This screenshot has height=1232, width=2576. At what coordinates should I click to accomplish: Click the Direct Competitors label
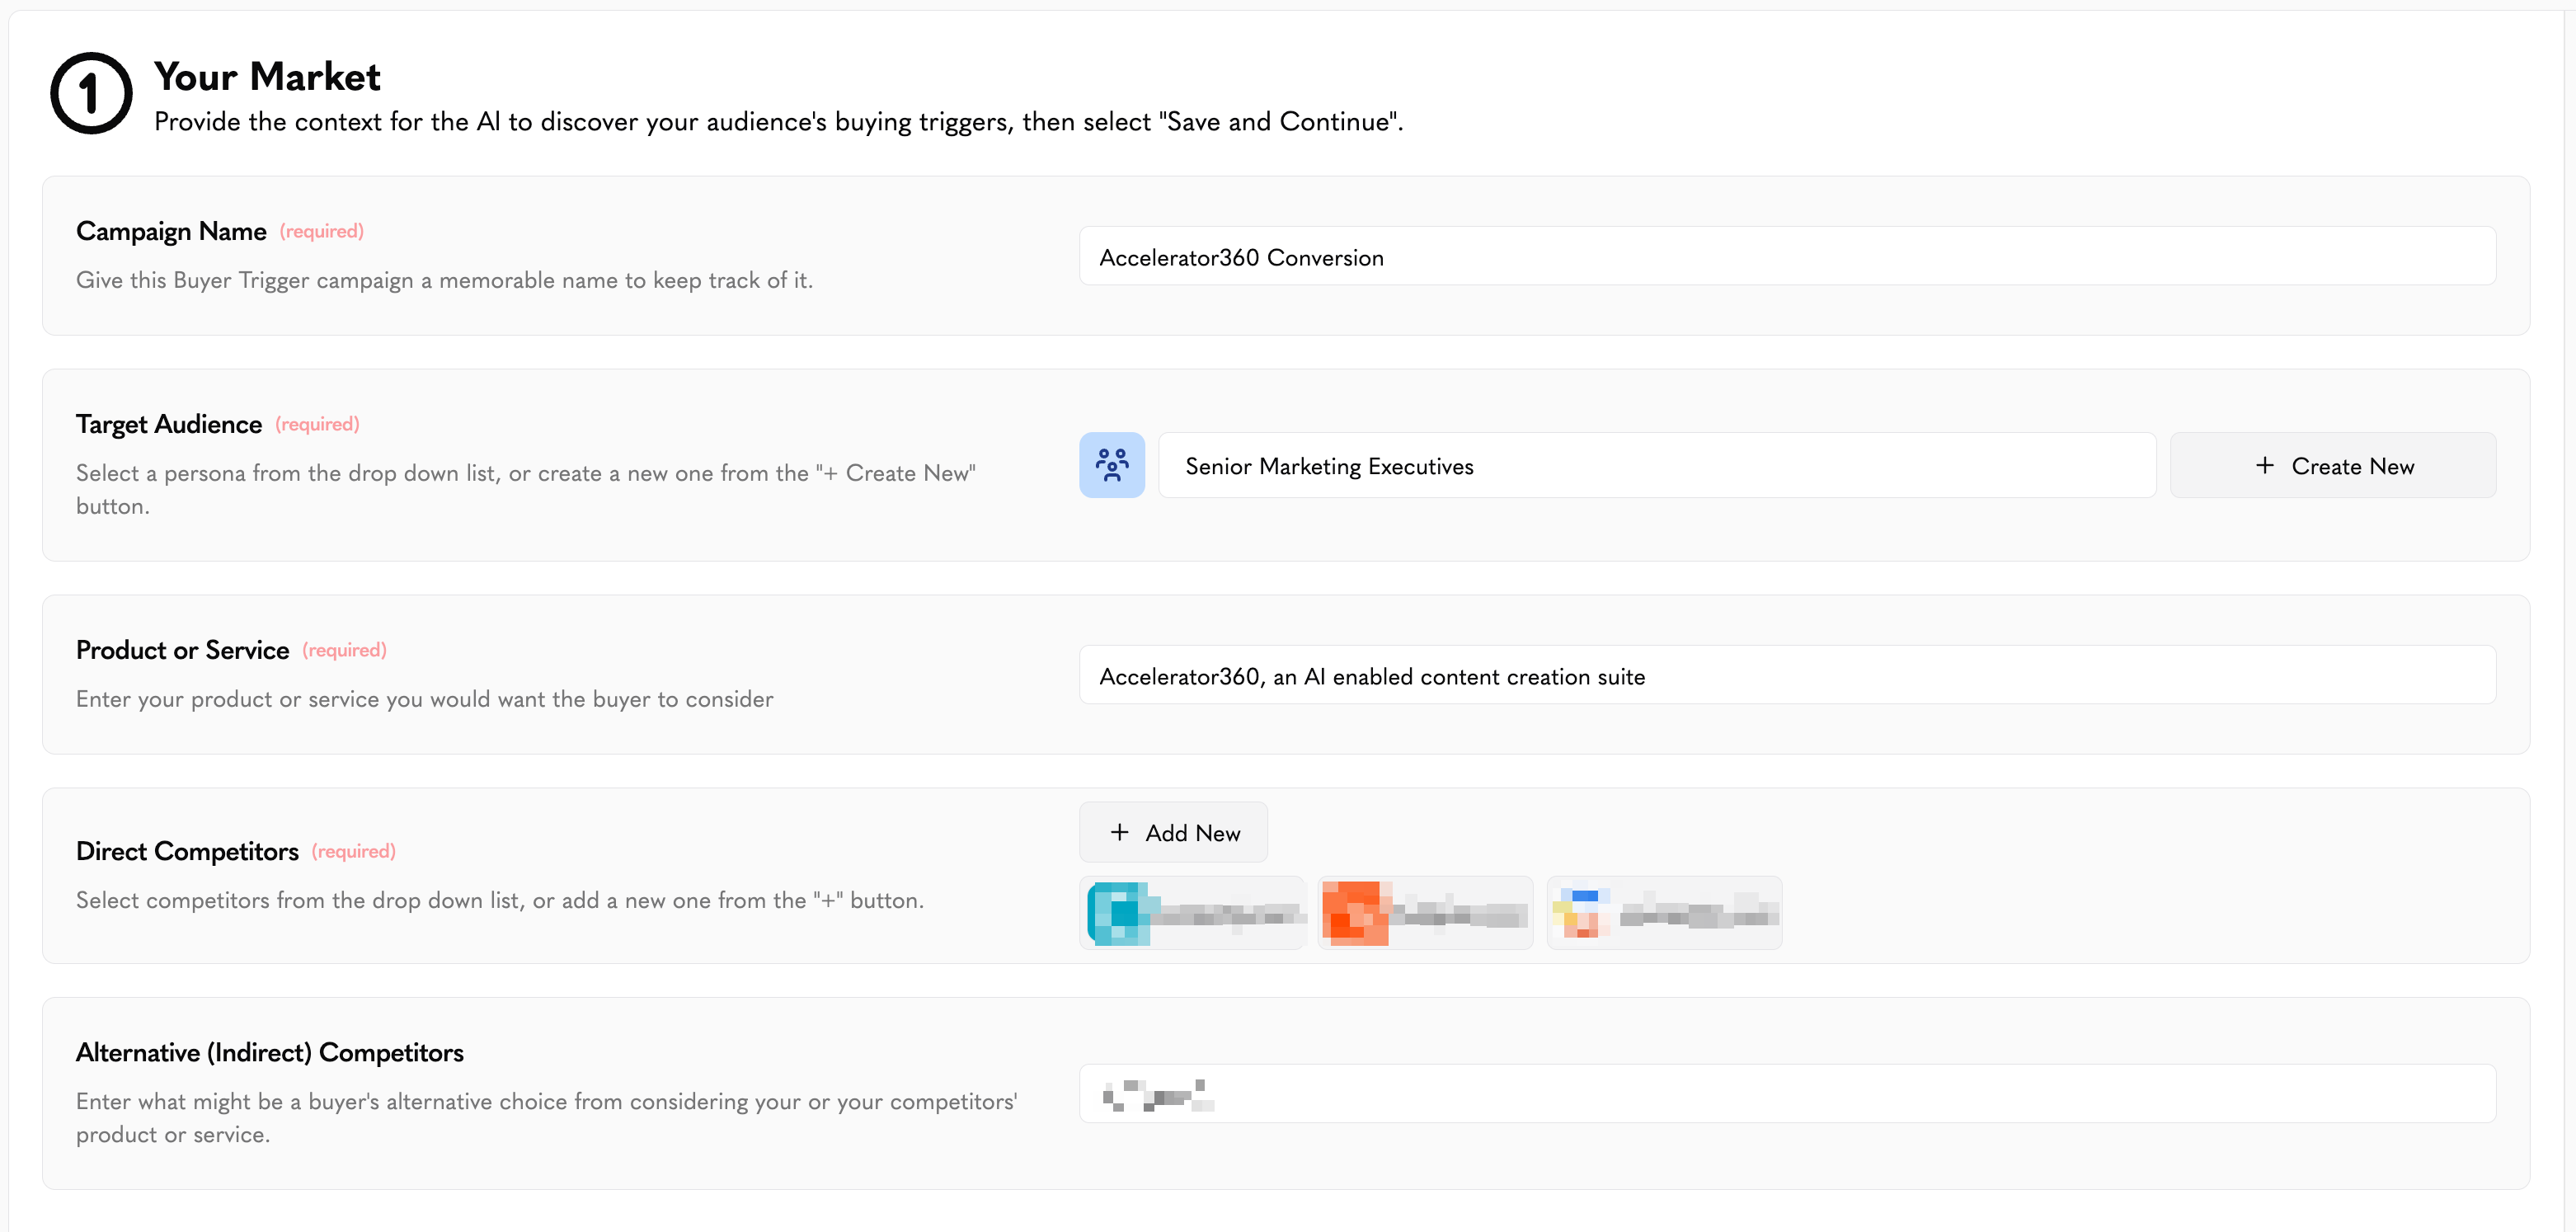[x=187, y=851]
